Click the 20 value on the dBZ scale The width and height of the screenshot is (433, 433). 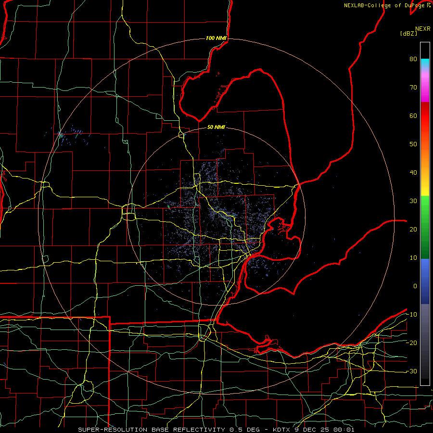point(413,229)
